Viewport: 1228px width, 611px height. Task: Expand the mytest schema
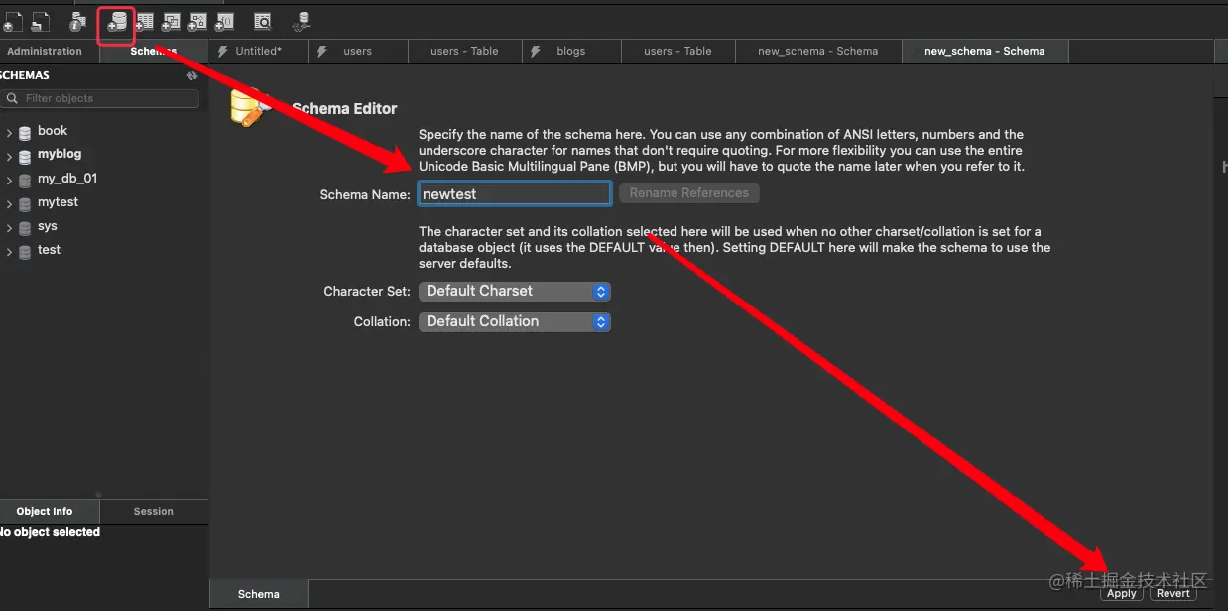pos(9,203)
